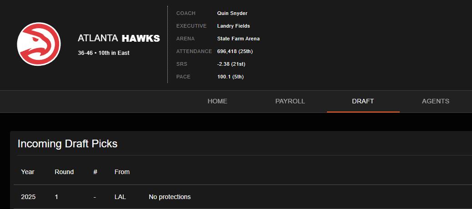472x209 pixels.
Task: Select the DRAFT tab
Action: tap(363, 101)
